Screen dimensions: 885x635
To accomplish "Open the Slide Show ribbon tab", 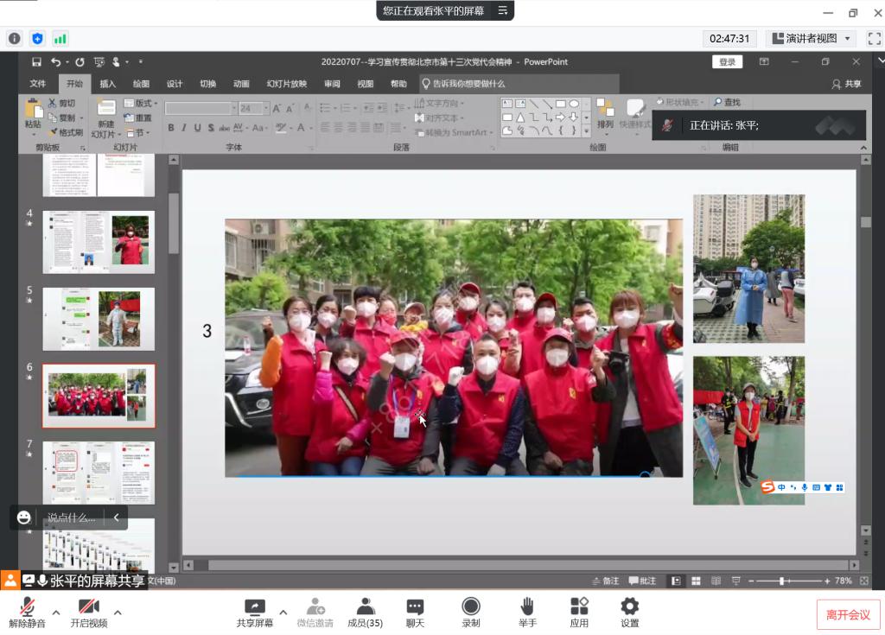I will 286,84.
